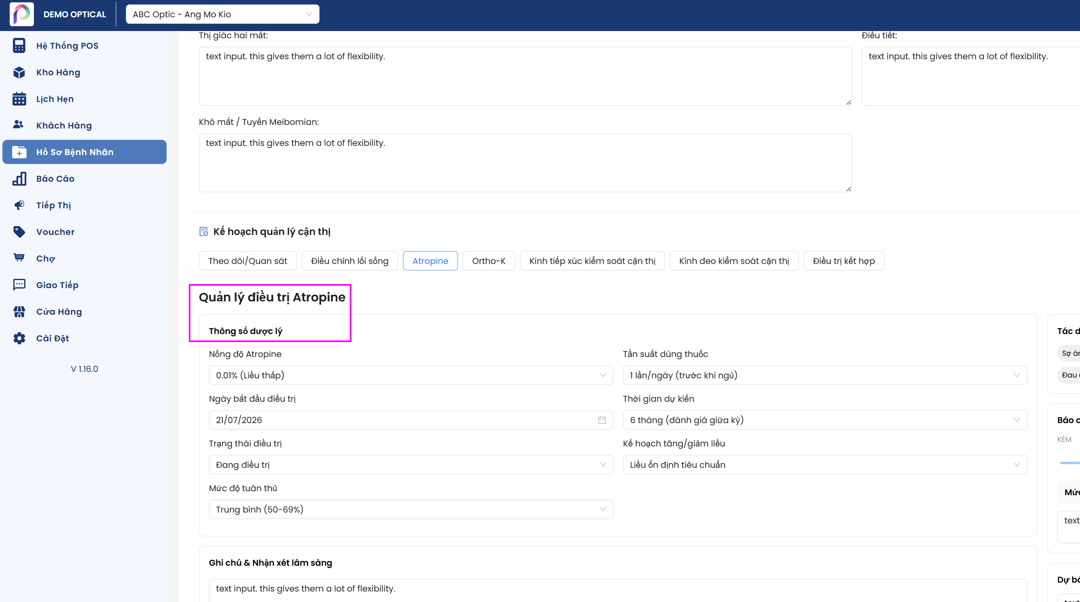
Task: Click the Cửa Hàng storefront icon
Action: [19, 311]
